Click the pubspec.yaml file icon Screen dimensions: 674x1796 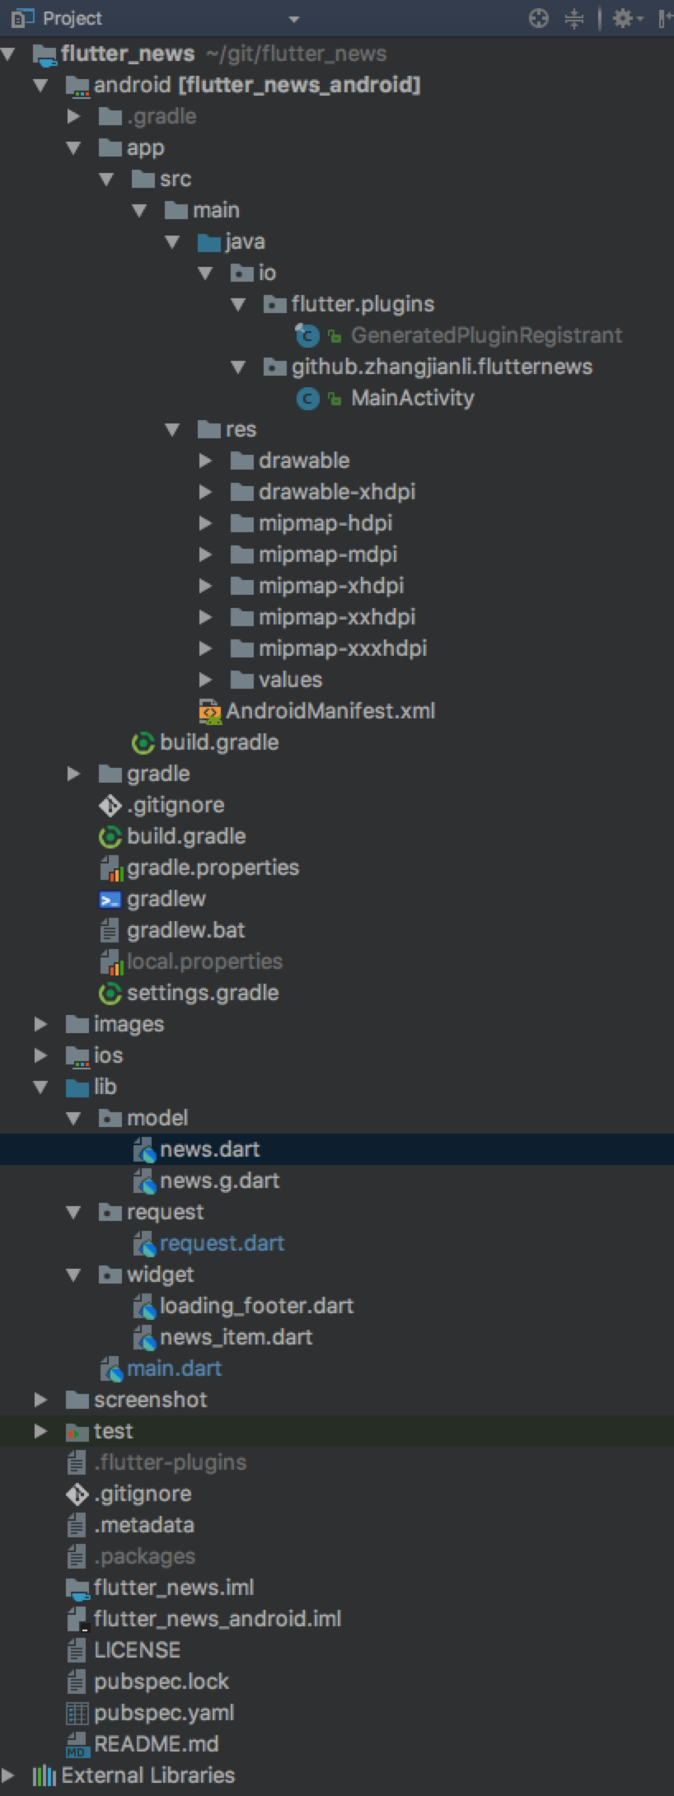[77, 1713]
